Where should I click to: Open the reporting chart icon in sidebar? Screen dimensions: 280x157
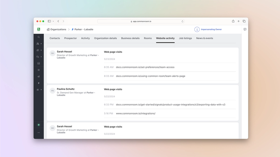click(x=38, y=90)
